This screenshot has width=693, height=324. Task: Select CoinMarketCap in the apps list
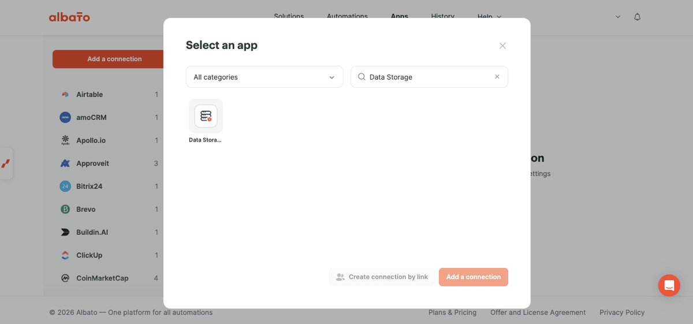(x=109, y=278)
